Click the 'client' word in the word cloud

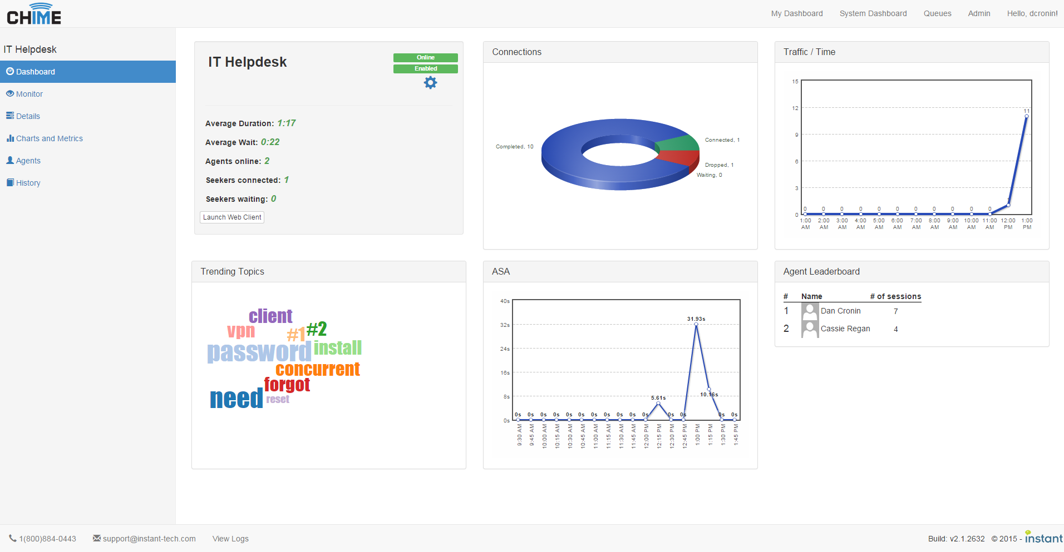pyautogui.click(x=270, y=316)
